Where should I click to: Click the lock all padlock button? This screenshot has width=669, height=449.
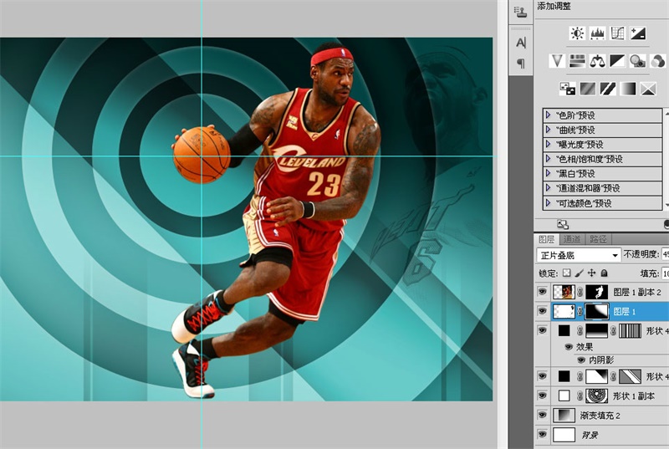click(604, 273)
